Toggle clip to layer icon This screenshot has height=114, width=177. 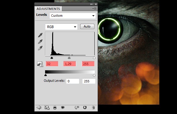(x=55, y=108)
